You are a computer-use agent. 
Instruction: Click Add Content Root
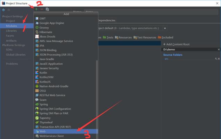pyautogui.click(x=176, y=44)
